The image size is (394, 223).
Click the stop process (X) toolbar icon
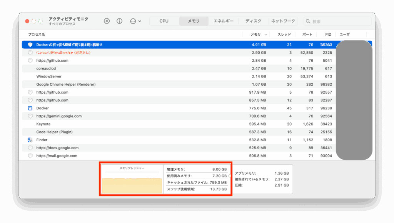tap(107, 21)
